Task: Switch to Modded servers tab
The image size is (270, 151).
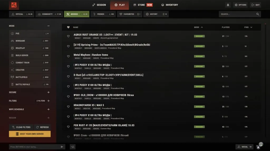Action: point(77,14)
